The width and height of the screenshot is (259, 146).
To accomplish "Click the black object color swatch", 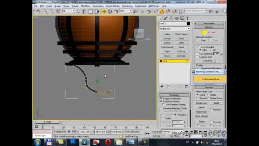I will [x=188, y=24].
